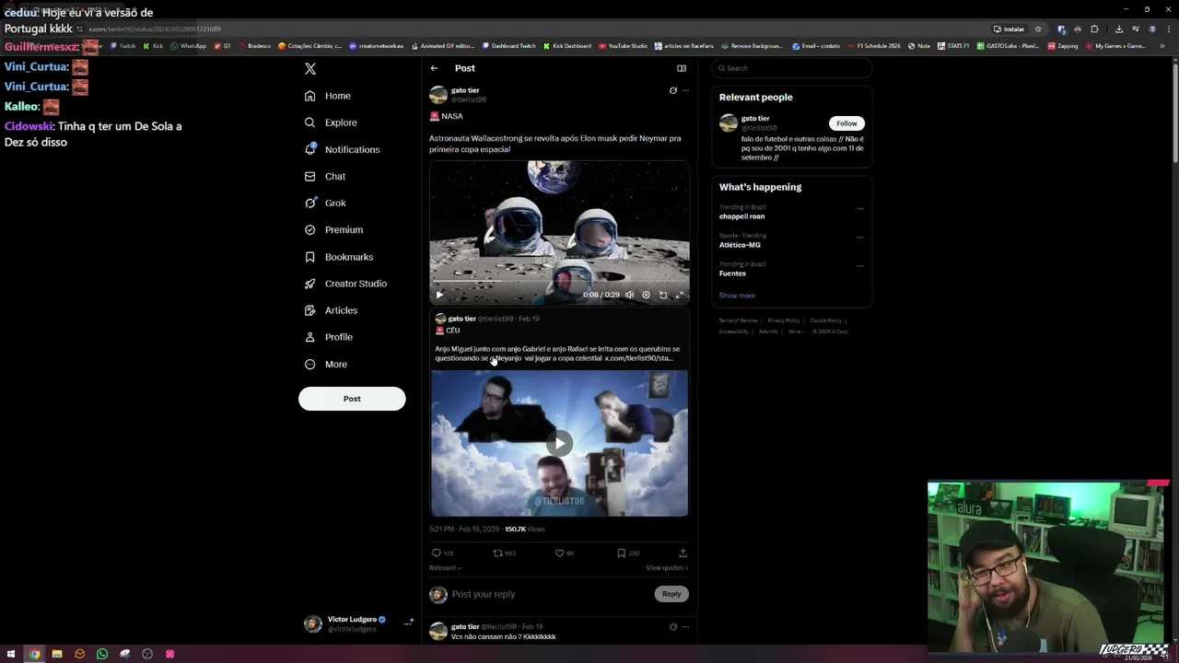Open Creator Studio

click(x=345, y=284)
